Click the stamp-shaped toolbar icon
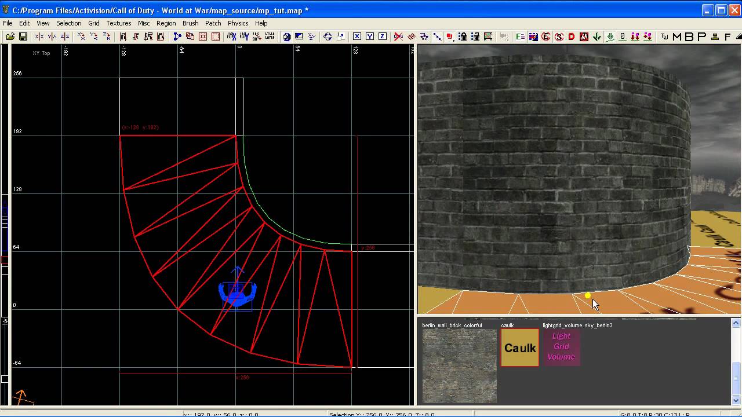This screenshot has height=417, width=742. pos(715,36)
